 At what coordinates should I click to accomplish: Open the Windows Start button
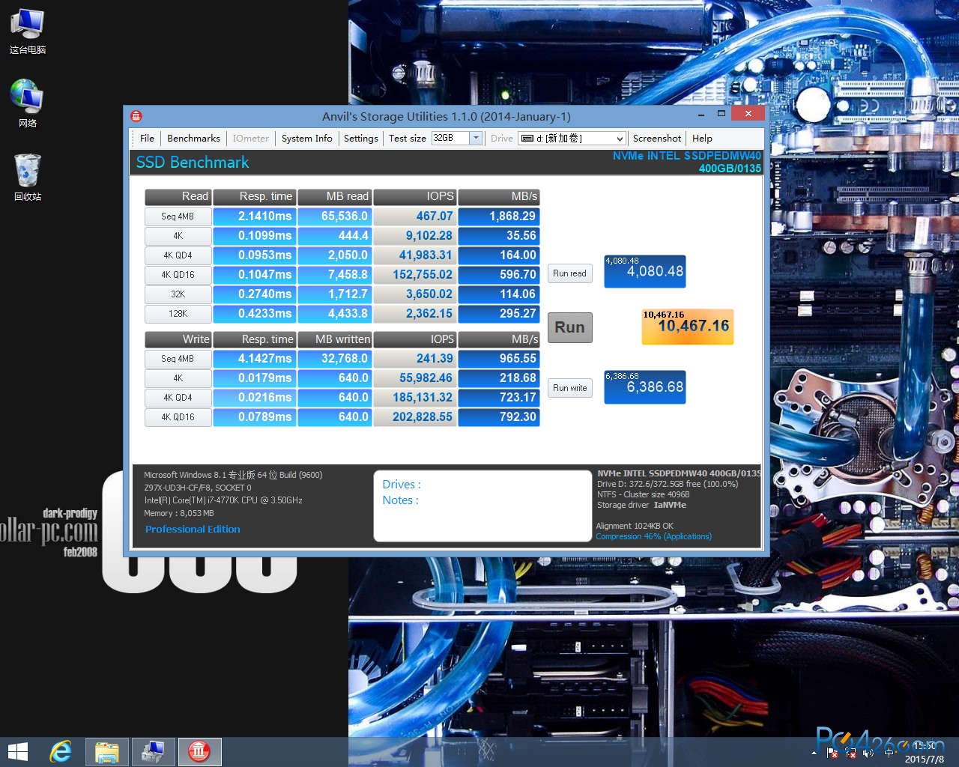(x=17, y=751)
